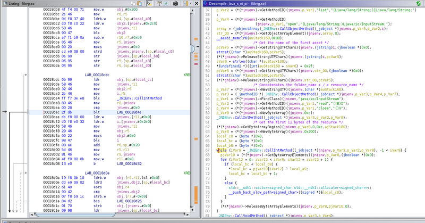The image size is (425, 223).
Task: Click XREF marker beside LAB_00018d0a
Action: coord(187,173)
